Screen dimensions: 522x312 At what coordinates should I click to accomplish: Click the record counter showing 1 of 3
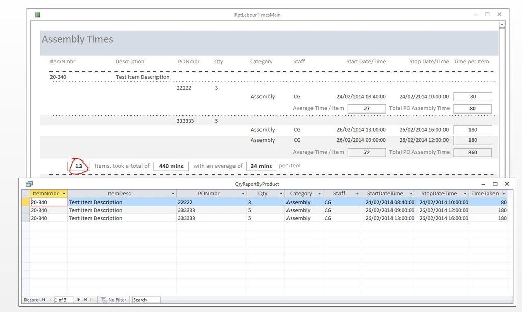(64, 300)
